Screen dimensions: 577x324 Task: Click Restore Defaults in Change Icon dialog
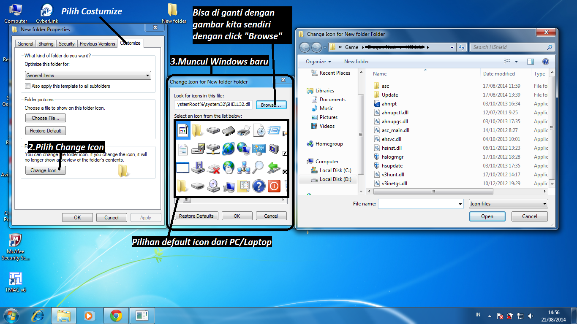(x=196, y=216)
